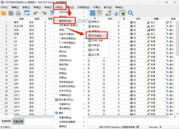Image resolution: width=179 pixels, height=129 pixels.
Task: Select the variable name cell 性别
Action: [x=21, y=34]
